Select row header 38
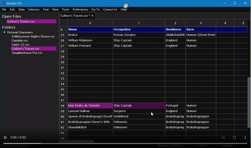The image size is (251, 148). 62,106
